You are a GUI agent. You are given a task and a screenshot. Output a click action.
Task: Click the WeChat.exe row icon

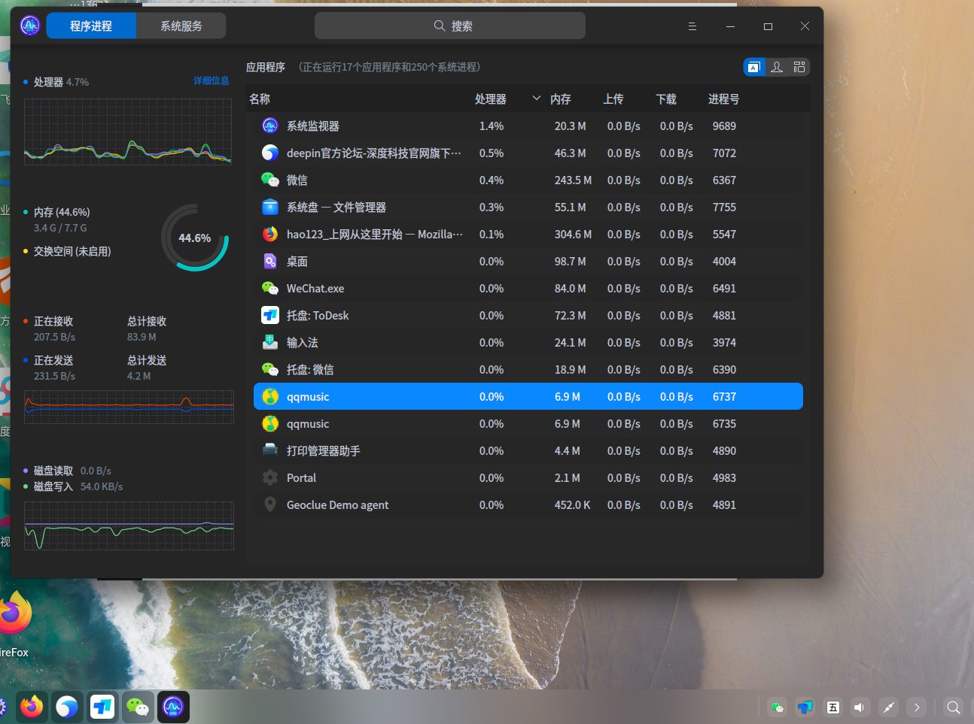pos(270,289)
